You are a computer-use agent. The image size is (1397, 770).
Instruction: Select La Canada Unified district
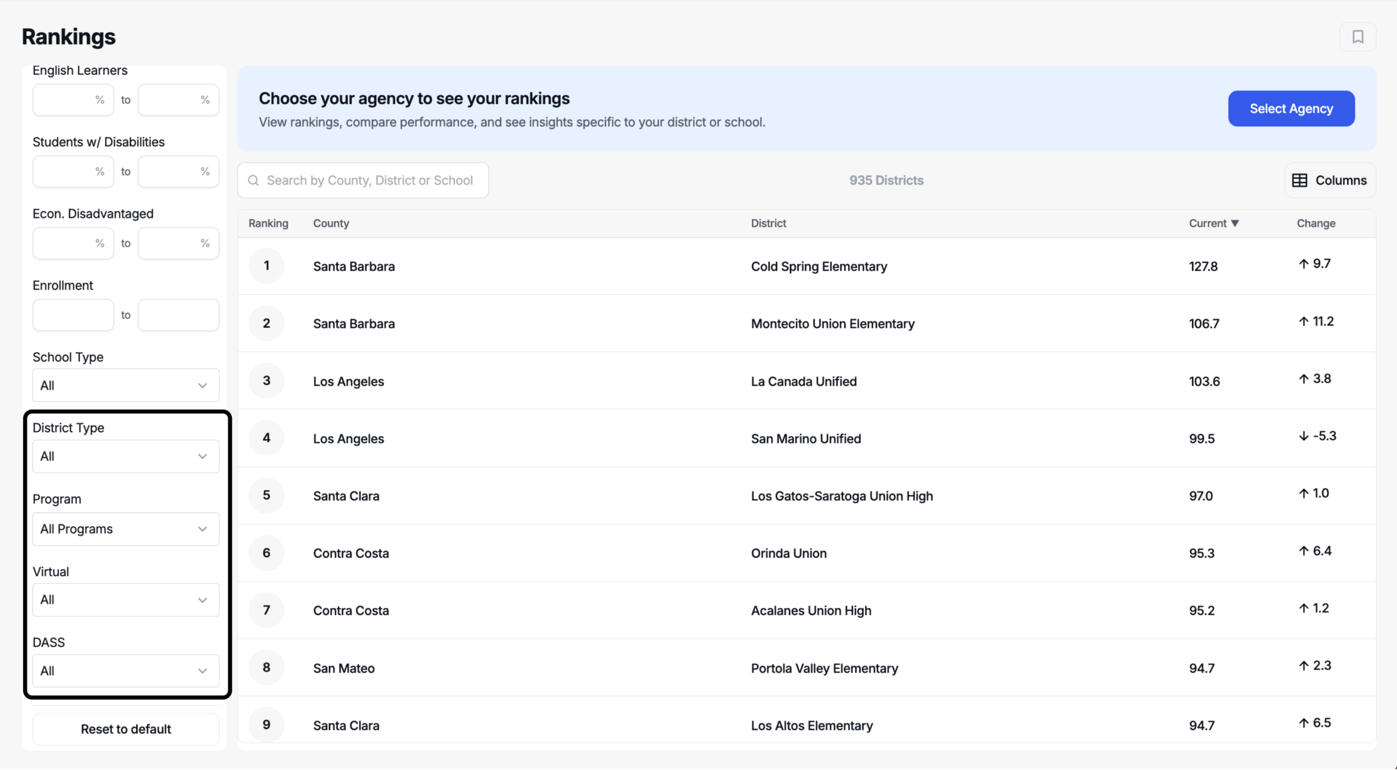(804, 382)
